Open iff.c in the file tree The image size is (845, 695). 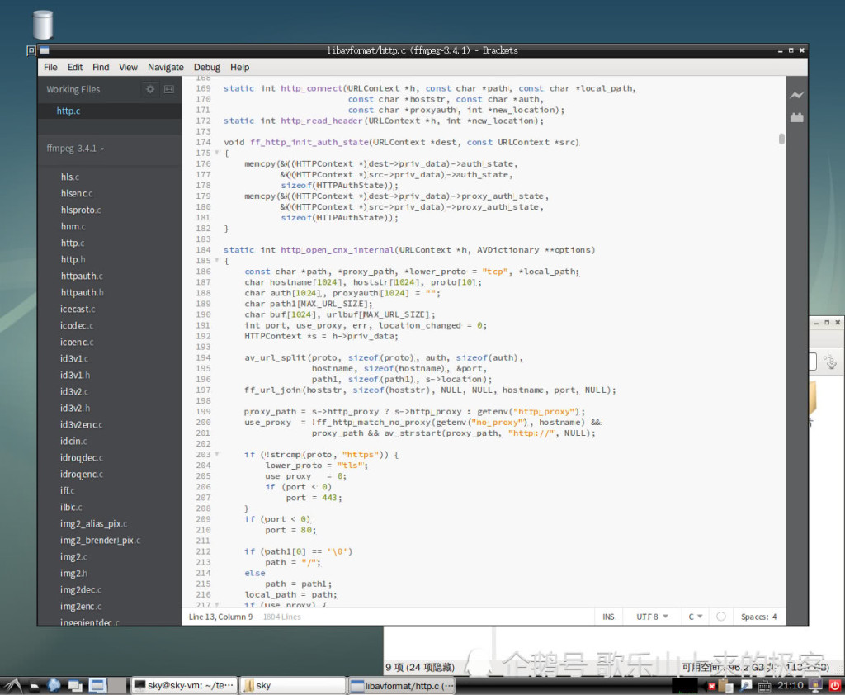coord(68,490)
